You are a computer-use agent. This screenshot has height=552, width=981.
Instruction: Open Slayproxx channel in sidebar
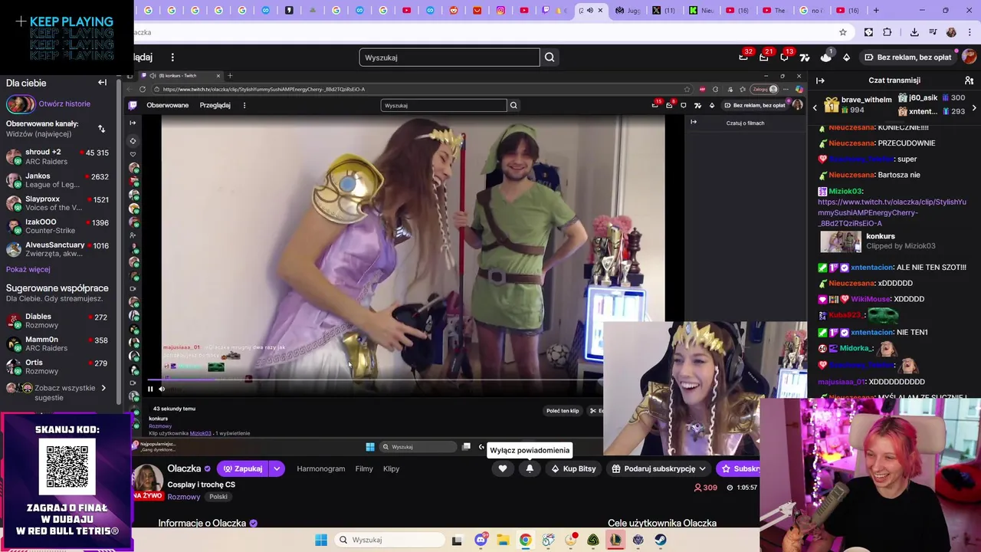[57, 203]
